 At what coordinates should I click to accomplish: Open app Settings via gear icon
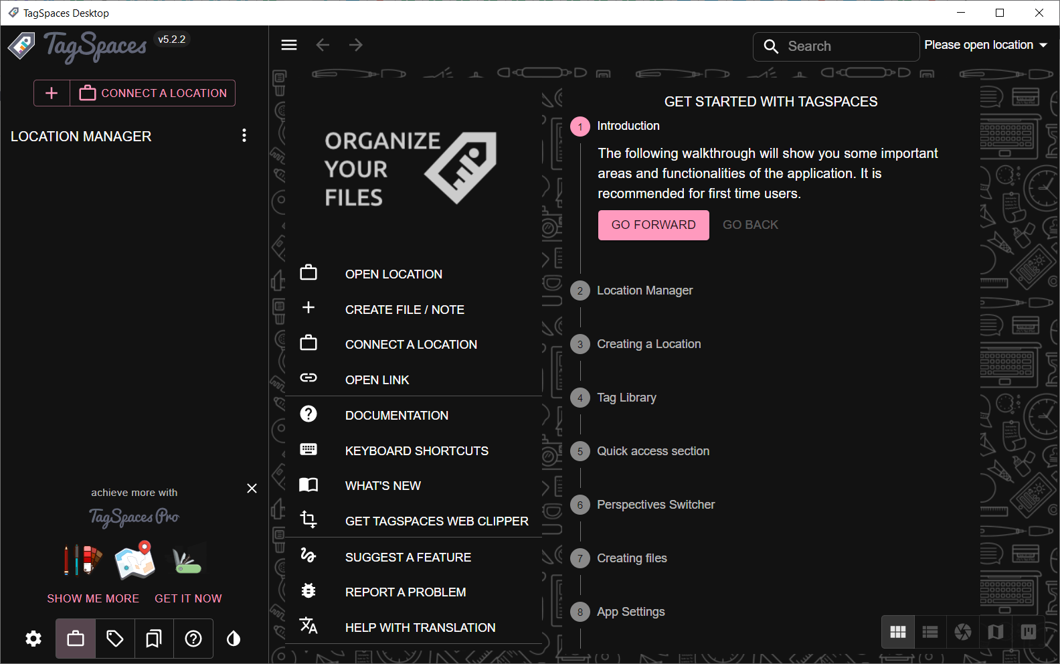pos(33,639)
